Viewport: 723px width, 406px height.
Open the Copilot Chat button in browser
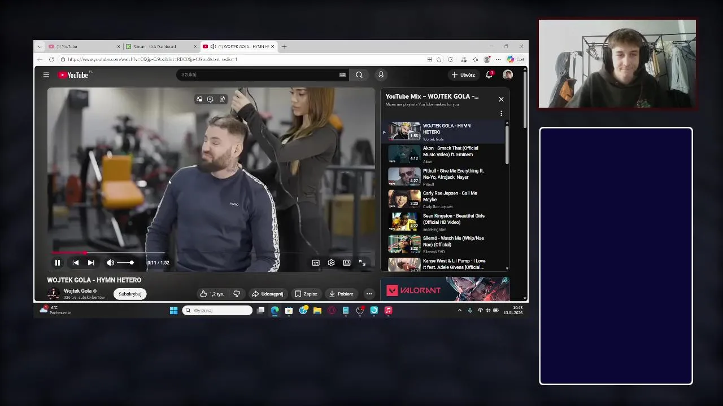click(516, 59)
